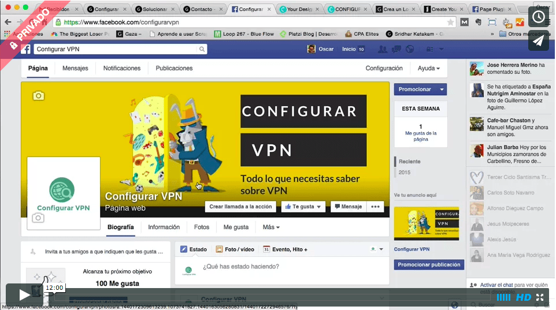Open the Loop 267 - Blue Flow bookmark
Image resolution: width=556 pixels, height=310 pixels.
click(x=244, y=34)
